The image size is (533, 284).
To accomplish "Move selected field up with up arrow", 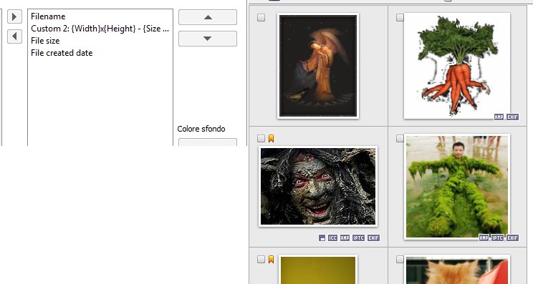I will (x=208, y=17).
